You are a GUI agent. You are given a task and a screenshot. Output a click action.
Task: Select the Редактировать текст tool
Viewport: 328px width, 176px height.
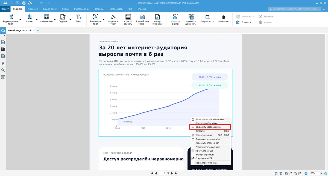10,19
